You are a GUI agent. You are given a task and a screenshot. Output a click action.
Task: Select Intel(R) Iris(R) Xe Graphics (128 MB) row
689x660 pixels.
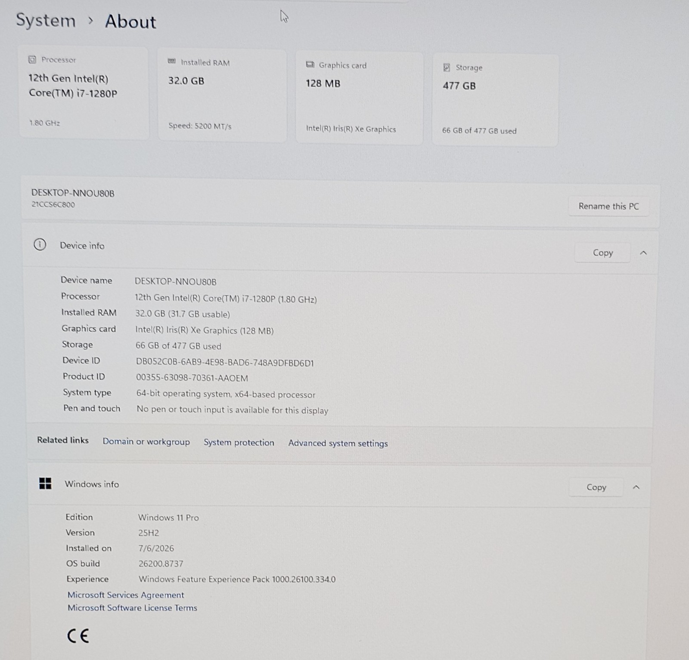pyautogui.click(x=205, y=330)
